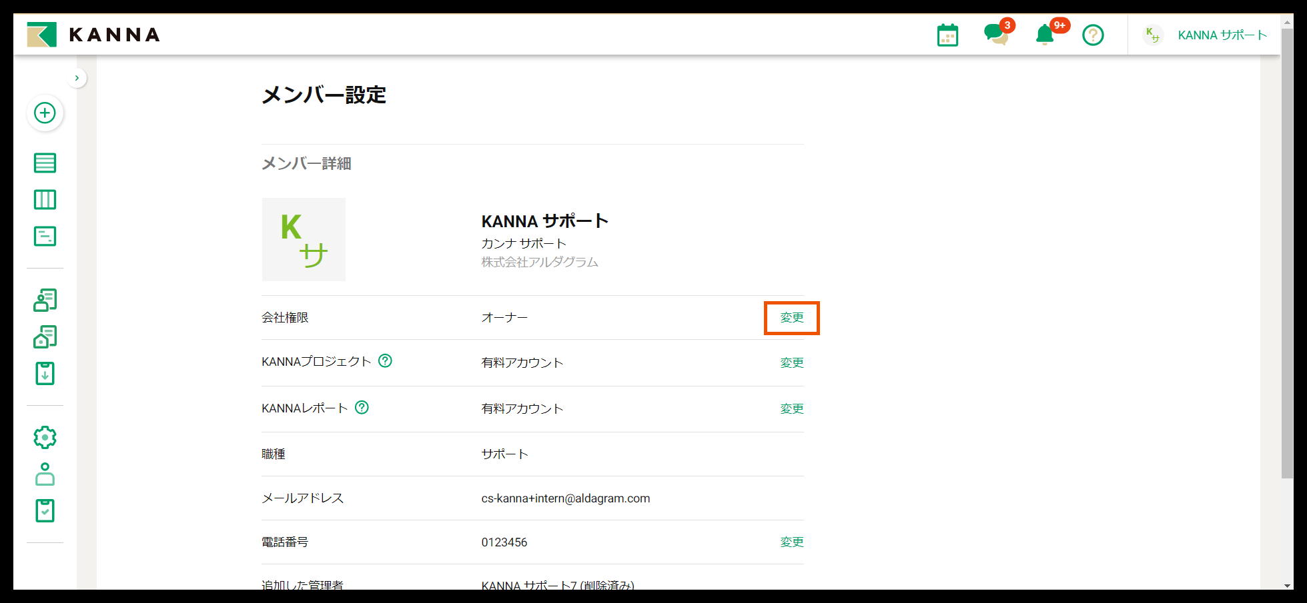1307x603 pixels.
Task: Click 変更 next to 会社権限 オーナー
Action: click(x=791, y=318)
